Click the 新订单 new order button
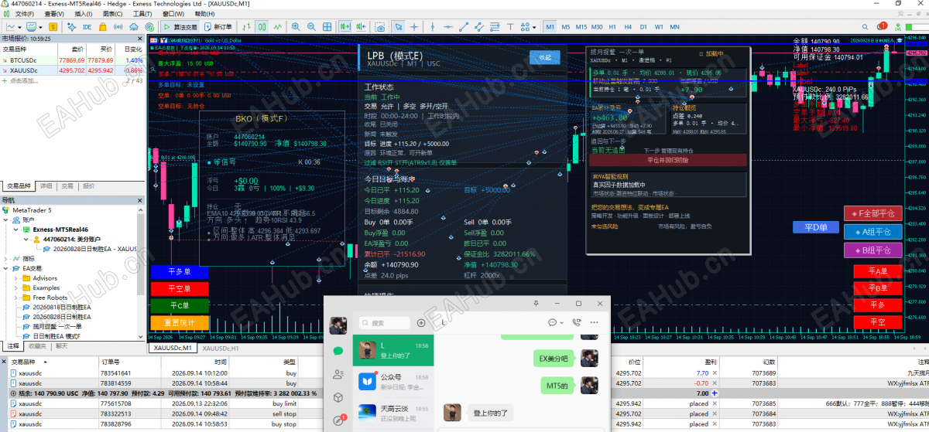This screenshot has width=929, height=432. (x=218, y=27)
